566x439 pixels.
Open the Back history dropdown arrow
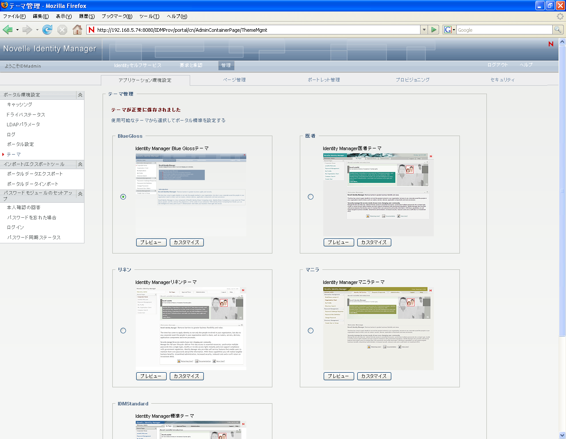point(17,30)
